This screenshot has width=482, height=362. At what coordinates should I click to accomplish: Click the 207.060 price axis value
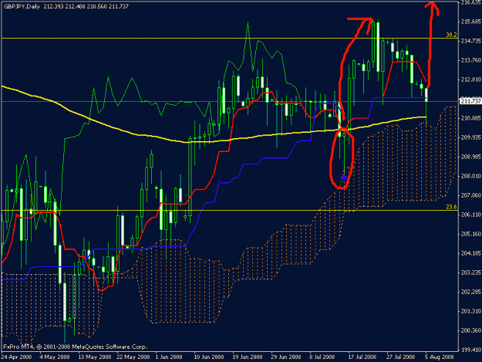[471, 195]
